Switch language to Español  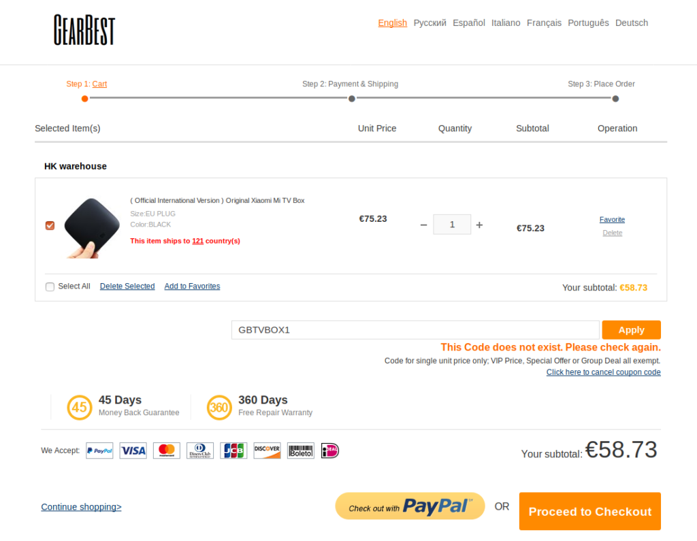tap(468, 22)
